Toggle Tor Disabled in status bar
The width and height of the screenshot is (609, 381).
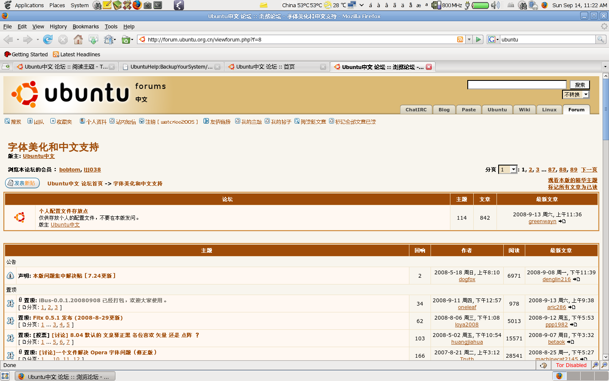pos(571,365)
